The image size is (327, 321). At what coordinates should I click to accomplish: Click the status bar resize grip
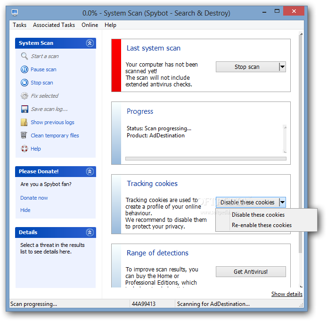(301, 305)
